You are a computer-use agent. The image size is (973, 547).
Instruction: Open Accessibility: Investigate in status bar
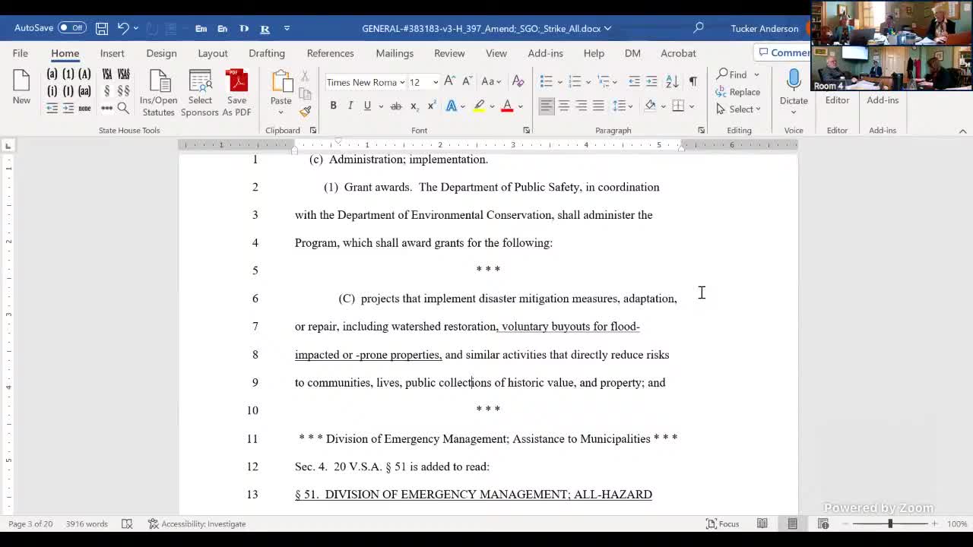point(197,523)
